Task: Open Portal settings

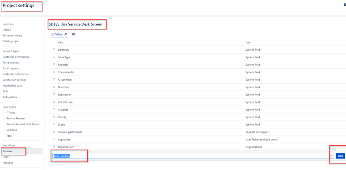Action: pyautogui.click(x=11, y=63)
